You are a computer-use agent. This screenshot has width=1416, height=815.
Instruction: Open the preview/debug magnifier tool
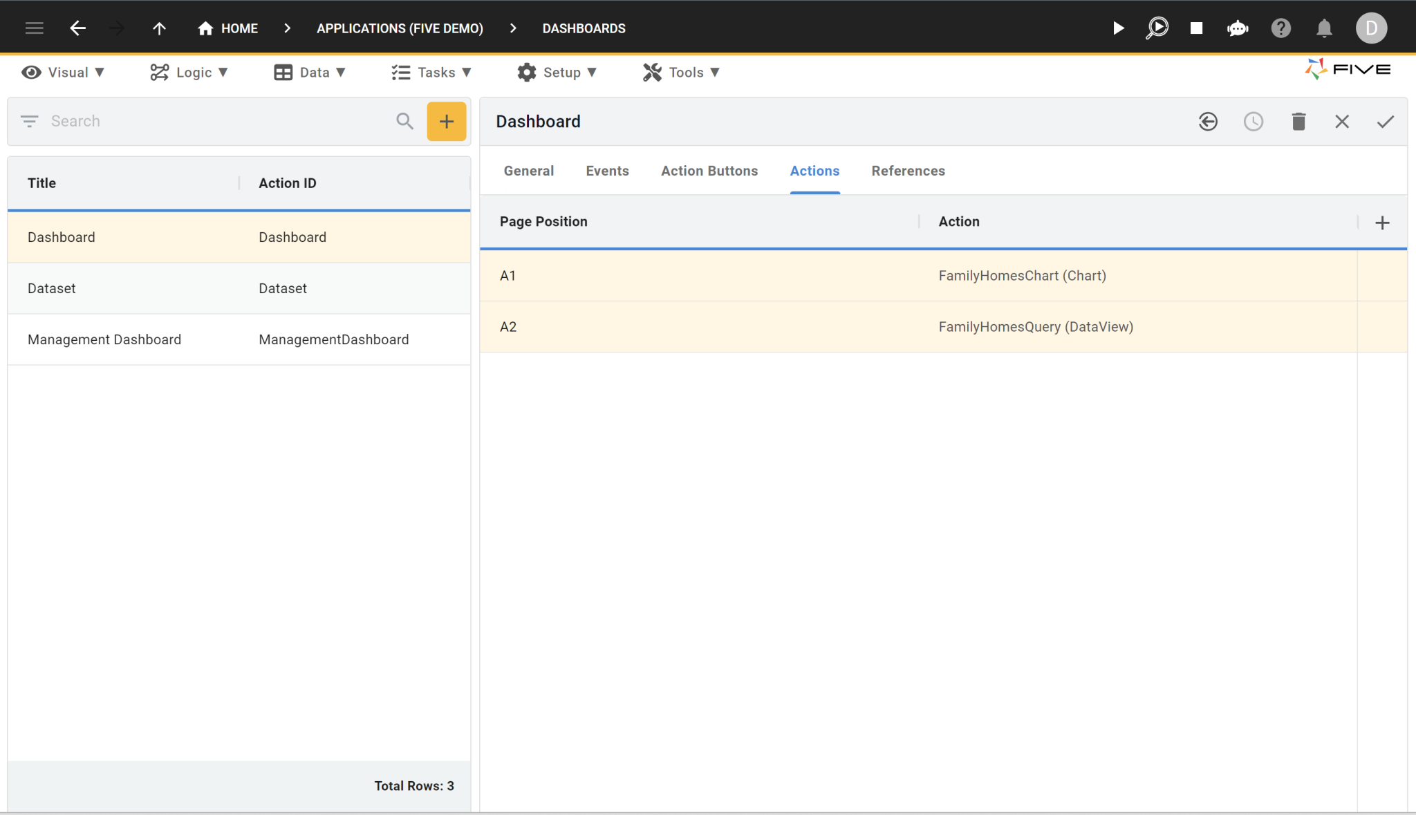click(1157, 28)
